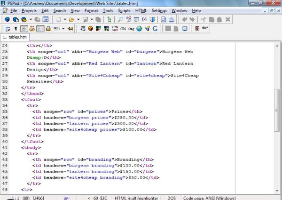Click the </thead> tag on line 32

pyautogui.click(x=32, y=94)
